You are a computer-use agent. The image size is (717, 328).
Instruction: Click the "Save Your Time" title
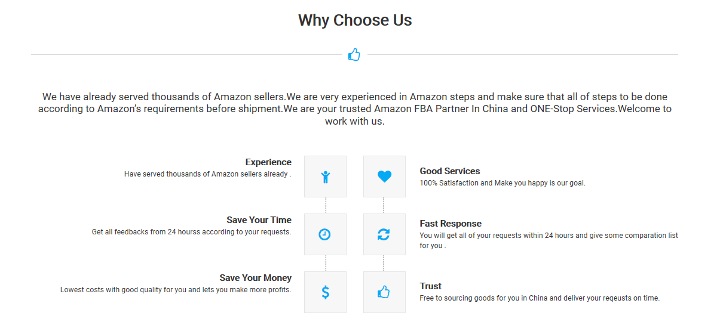(259, 220)
